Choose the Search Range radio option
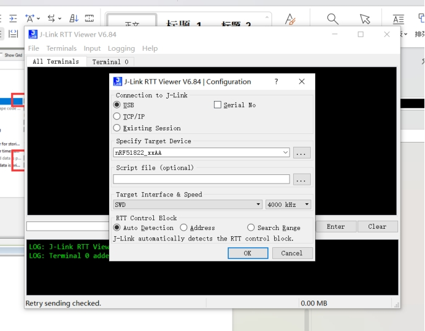This screenshot has width=425, height=331. [x=251, y=228]
